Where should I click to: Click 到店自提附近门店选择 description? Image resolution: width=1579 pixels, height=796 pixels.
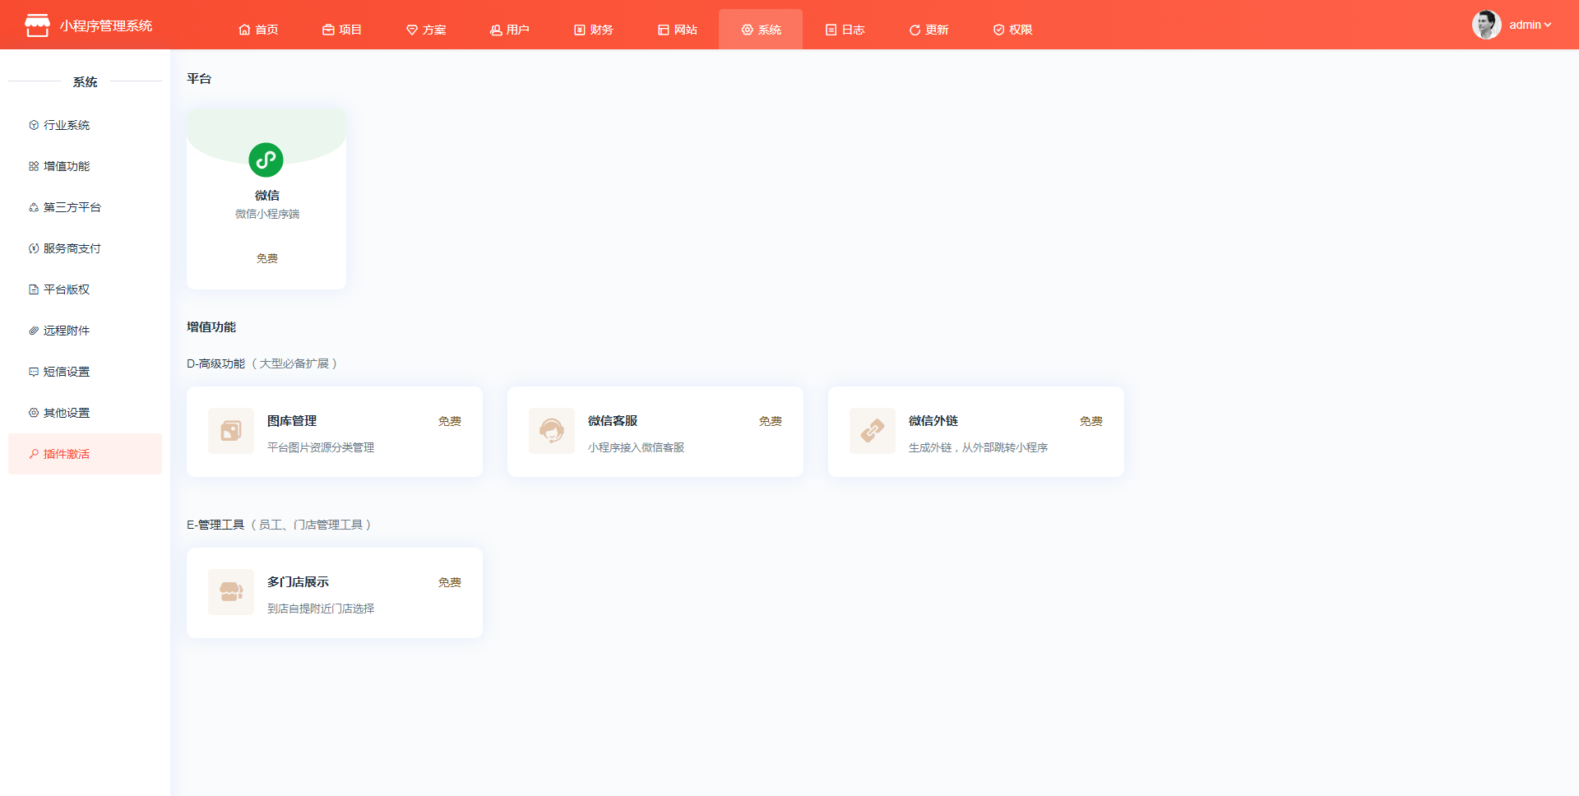tap(321, 609)
